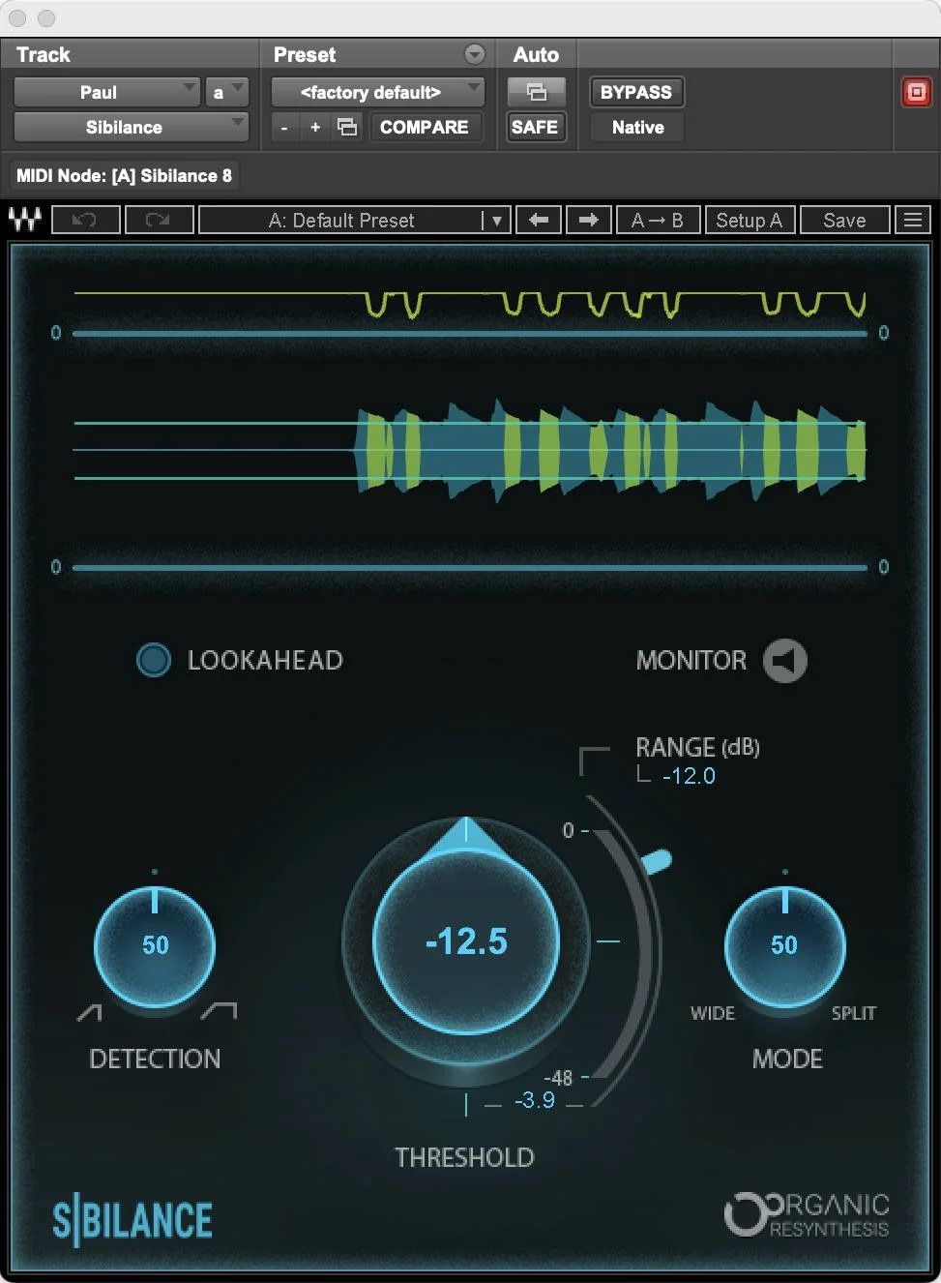Image resolution: width=941 pixels, height=1283 pixels.
Task: Click the MODE label
Action: [x=787, y=1059]
